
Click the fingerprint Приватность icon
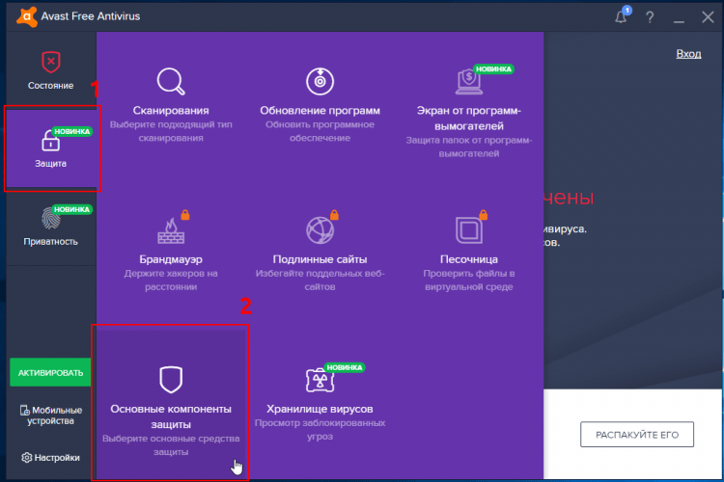(50, 218)
